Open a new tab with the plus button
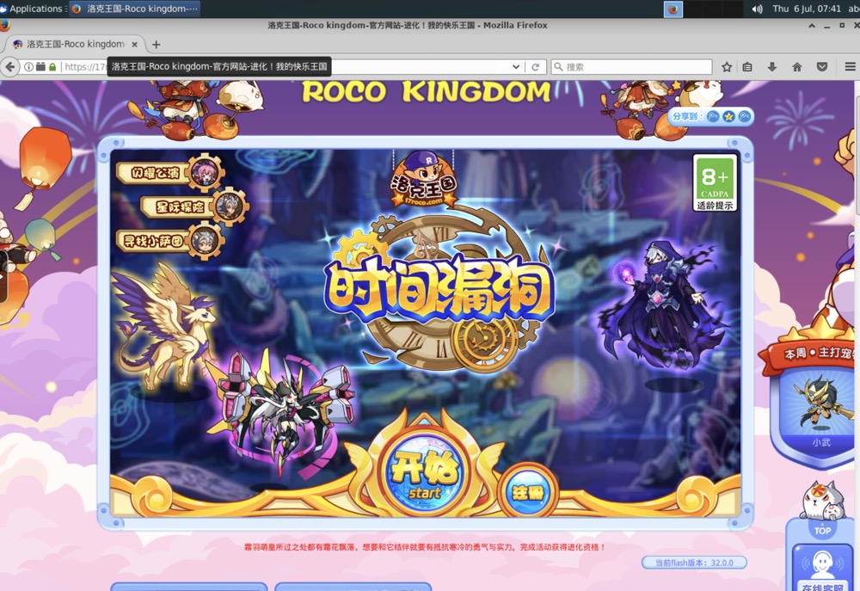Screen dimensions: 860x591 [x=157, y=45]
